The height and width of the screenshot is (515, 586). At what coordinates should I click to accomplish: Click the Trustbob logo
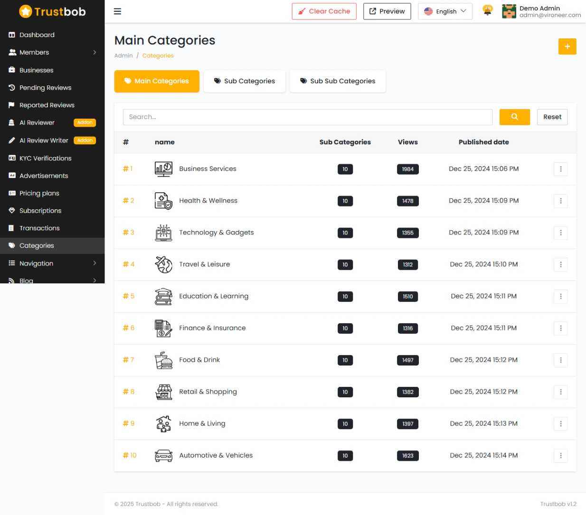[x=52, y=11]
